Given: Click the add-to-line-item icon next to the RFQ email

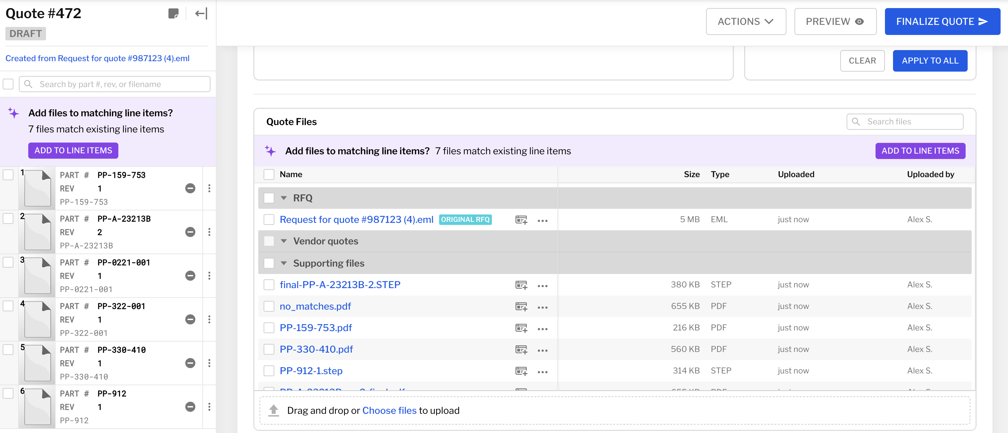Looking at the screenshot, I should point(521,220).
